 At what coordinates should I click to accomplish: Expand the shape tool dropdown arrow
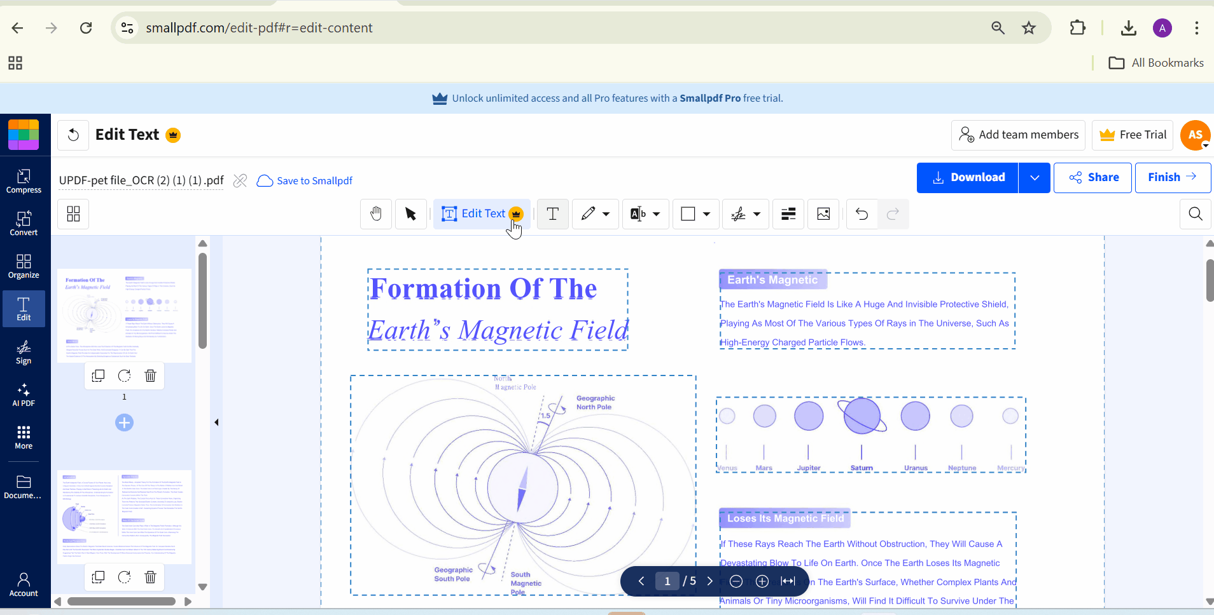coord(706,214)
